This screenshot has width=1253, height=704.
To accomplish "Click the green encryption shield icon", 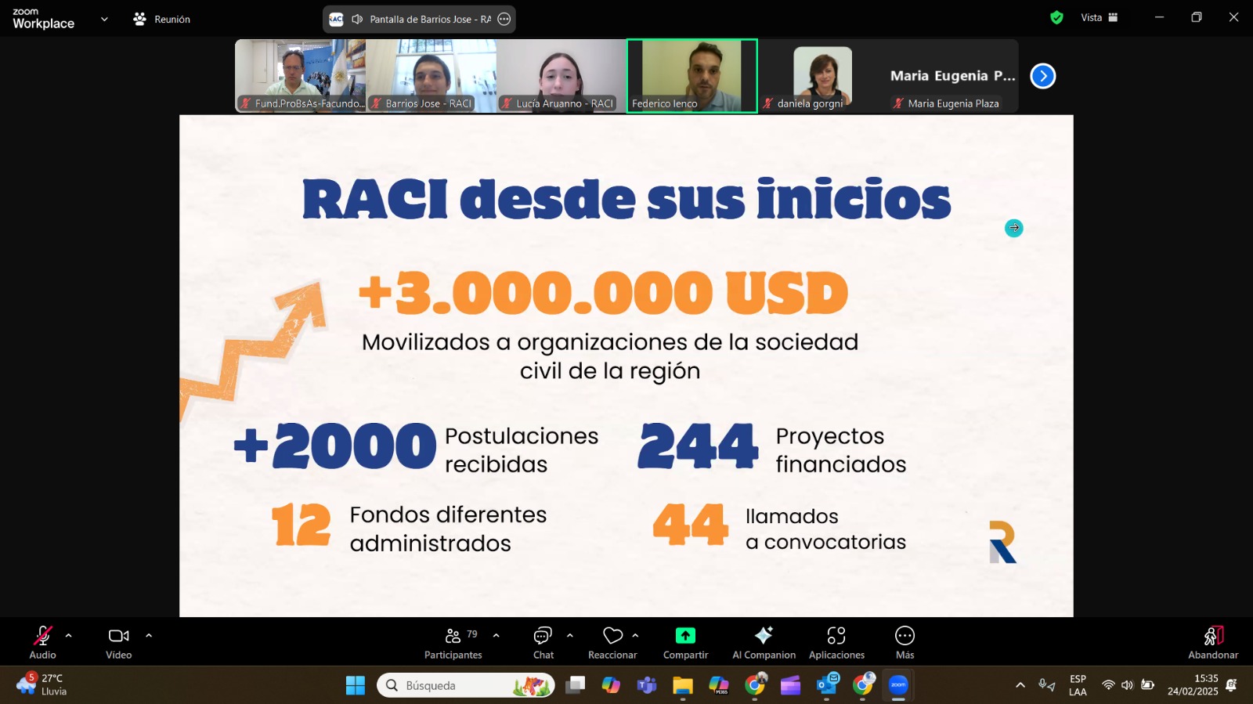I will [x=1056, y=17].
